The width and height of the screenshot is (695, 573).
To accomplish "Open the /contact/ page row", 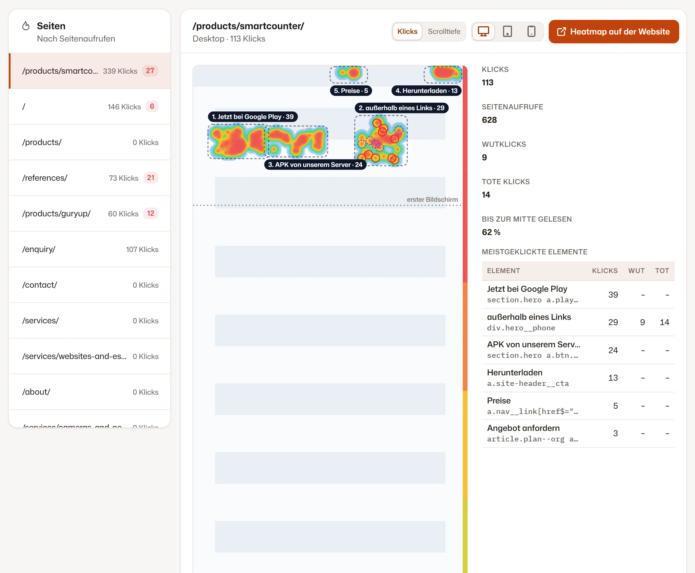I will [x=90, y=285].
